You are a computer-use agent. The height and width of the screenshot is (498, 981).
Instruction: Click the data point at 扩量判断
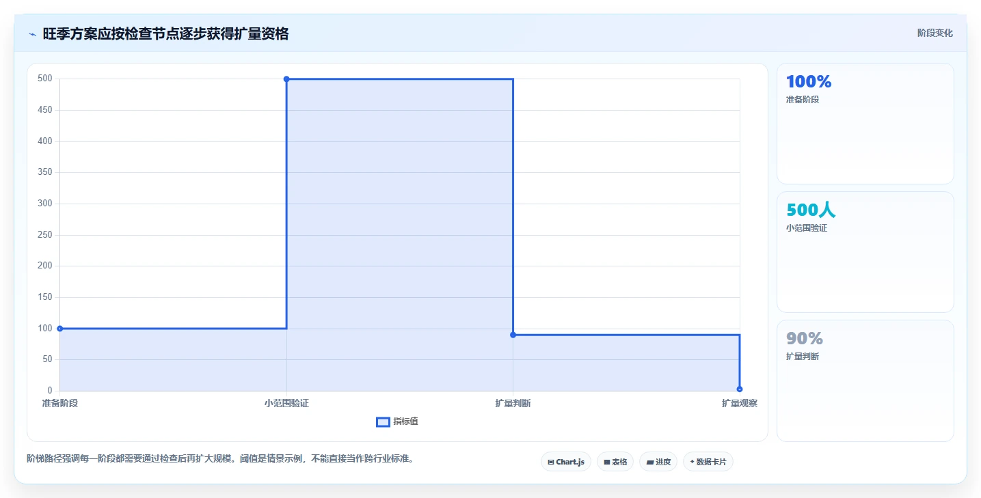coord(513,335)
